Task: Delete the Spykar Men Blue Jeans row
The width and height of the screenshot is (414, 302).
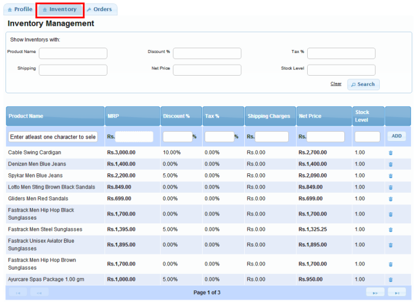Action: (x=391, y=176)
